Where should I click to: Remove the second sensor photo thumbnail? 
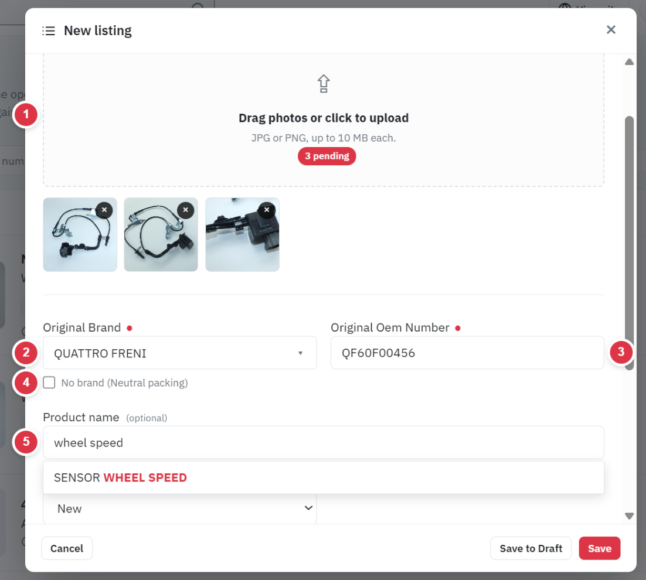[185, 210]
